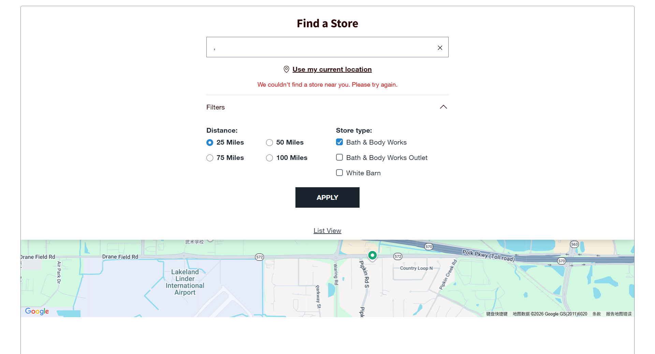Image resolution: width=655 pixels, height=354 pixels.
Task: Open map terms link (条款)
Action: [x=597, y=314]
